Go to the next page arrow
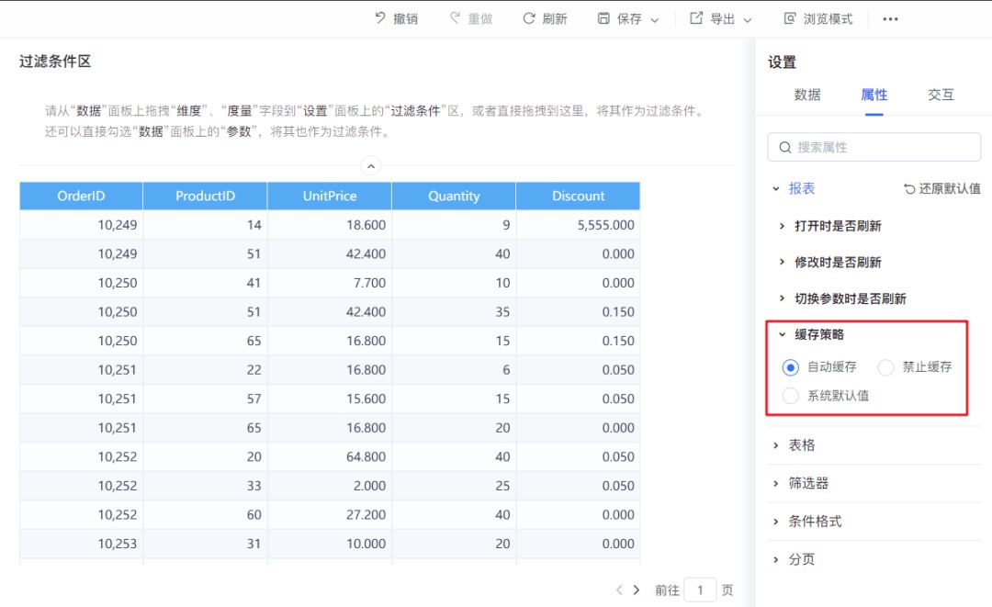The height and width of the screenshot is (607, 992). pyautogui.click(x=637, y=590)
